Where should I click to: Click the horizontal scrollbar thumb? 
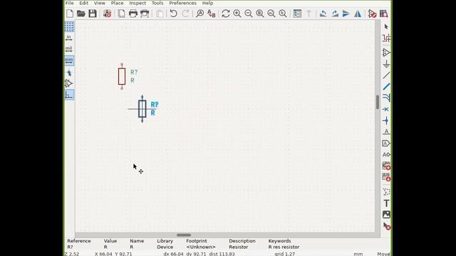[x=184, y=235]
